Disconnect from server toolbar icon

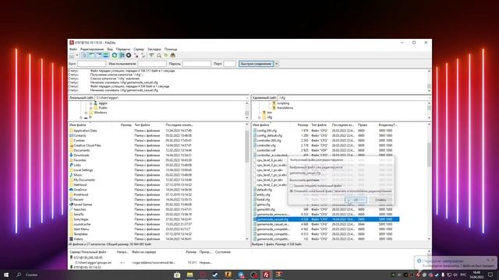coord(136,55)
